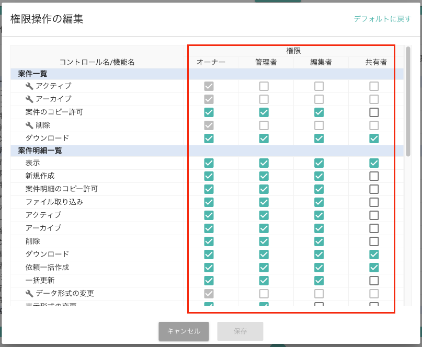Click the vertical scrollbar thumb of permissions table
The image size is (422, 347).
408,101
